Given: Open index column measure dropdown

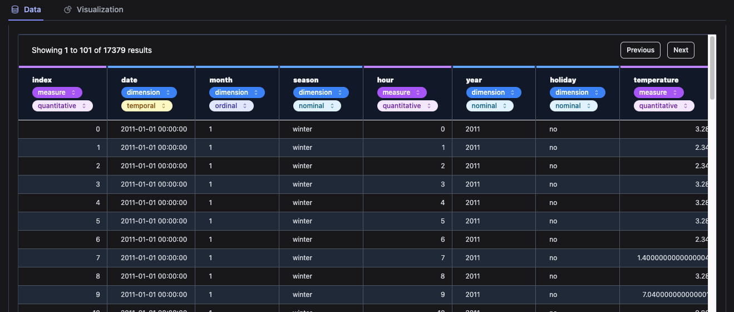Looking at the screenshot, I should (x=57, y=92).
